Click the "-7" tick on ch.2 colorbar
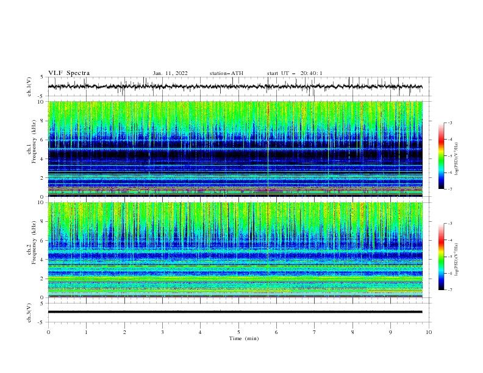Image resolution: width=483 pixels, height=373 pixels. 449,290
